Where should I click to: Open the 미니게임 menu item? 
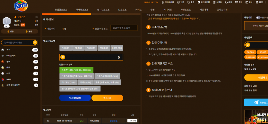tap(168, 10)
